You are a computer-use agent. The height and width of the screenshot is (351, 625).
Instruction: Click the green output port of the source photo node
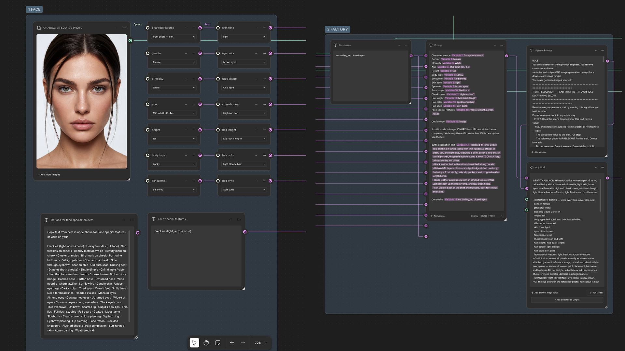coord(130,41)
